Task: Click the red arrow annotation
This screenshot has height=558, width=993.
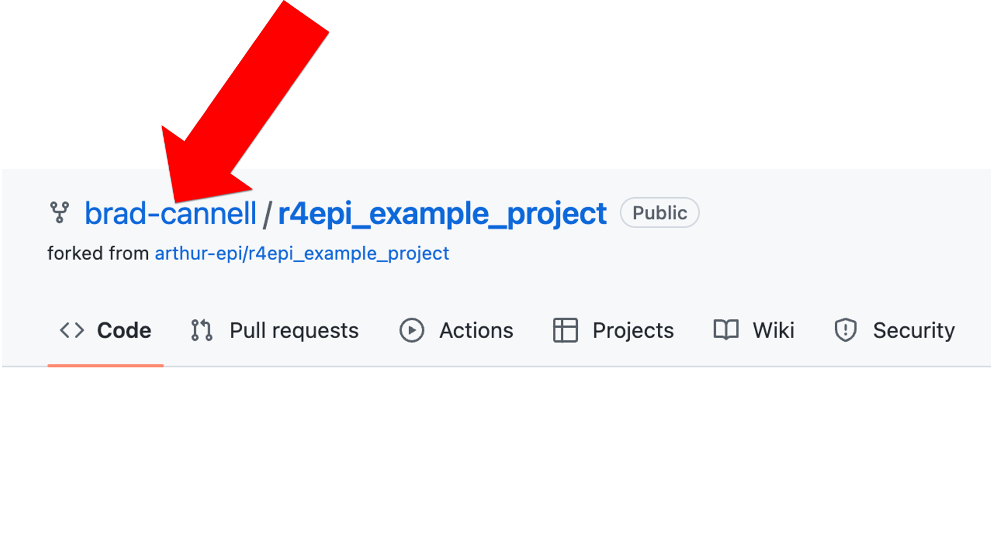Action: [245, 102]
